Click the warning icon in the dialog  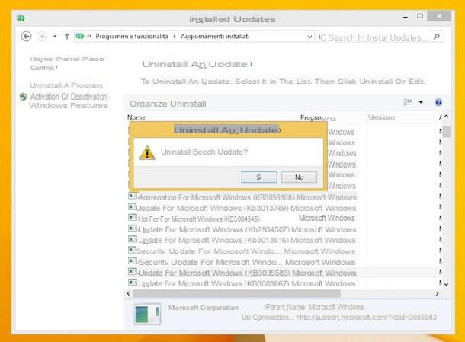147,152
